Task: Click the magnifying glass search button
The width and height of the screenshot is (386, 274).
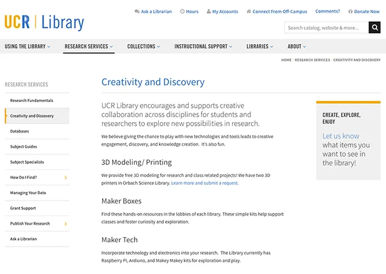Action: pos(374,27)
